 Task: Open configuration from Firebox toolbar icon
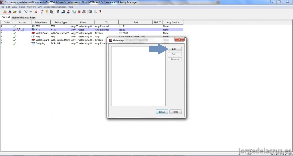coord(5,12)
